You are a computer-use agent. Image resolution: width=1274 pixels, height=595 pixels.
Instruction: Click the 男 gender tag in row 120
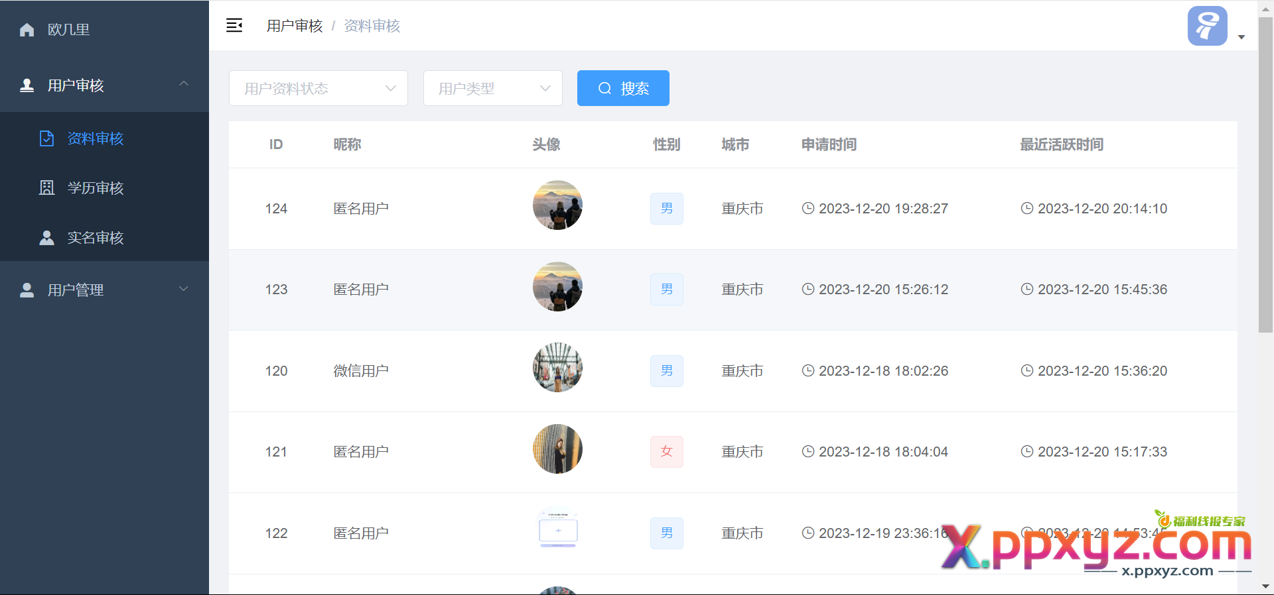(x=667, y=371)
